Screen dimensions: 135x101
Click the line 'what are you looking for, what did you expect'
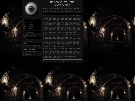[61, 9]
